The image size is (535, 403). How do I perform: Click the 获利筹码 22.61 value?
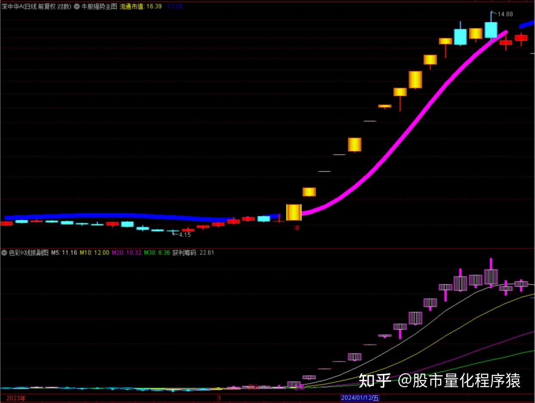tap(193, 253)
